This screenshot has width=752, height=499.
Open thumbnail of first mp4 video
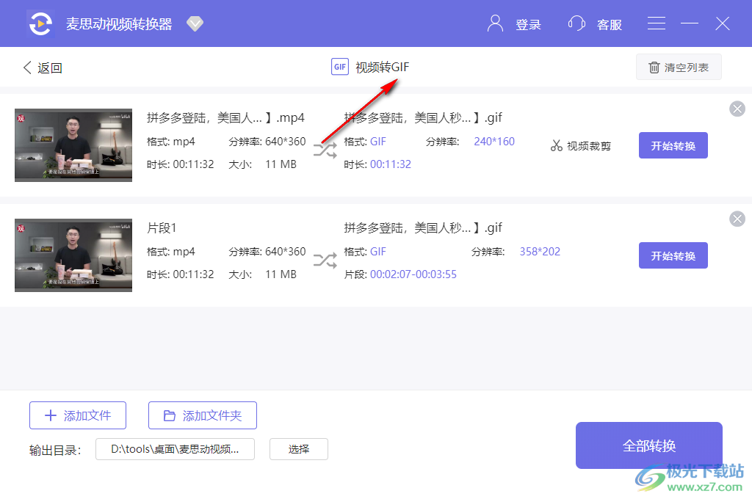73,145
